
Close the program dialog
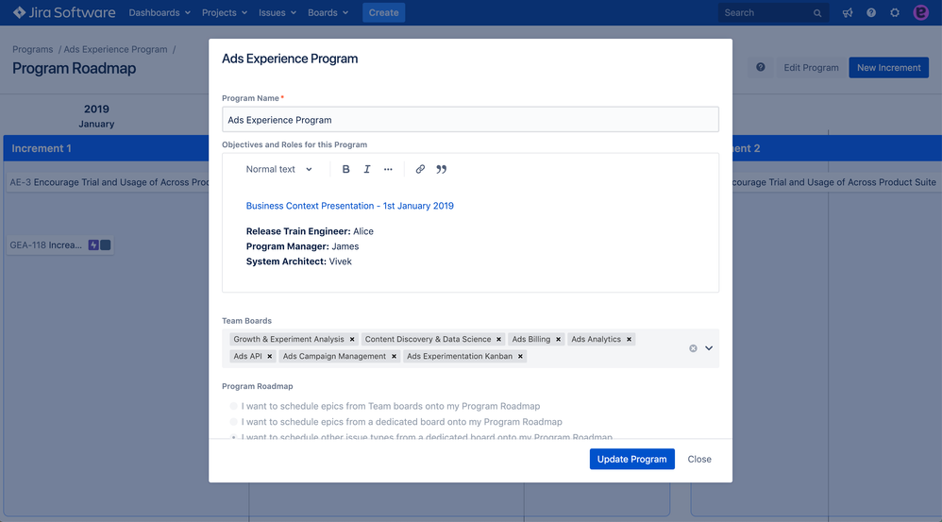(699, 459)
